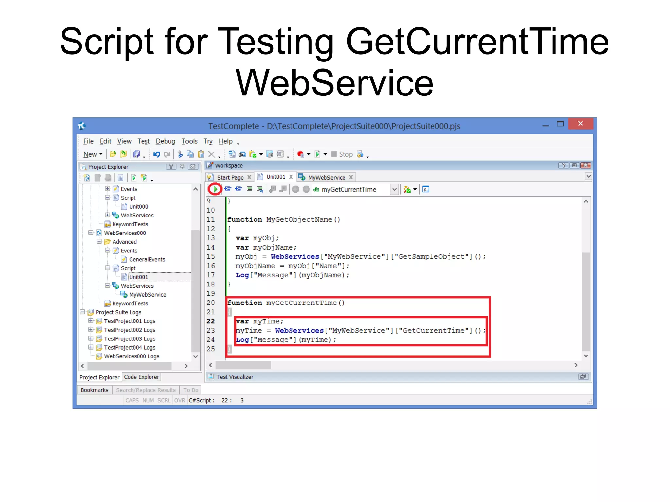670x502 pixels.
Task: Click the Stop button in main toolbar
Action: [342, 154]
